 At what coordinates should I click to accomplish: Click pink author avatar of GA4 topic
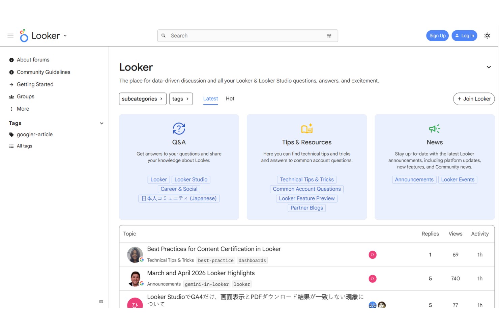(x=135, y=303)
